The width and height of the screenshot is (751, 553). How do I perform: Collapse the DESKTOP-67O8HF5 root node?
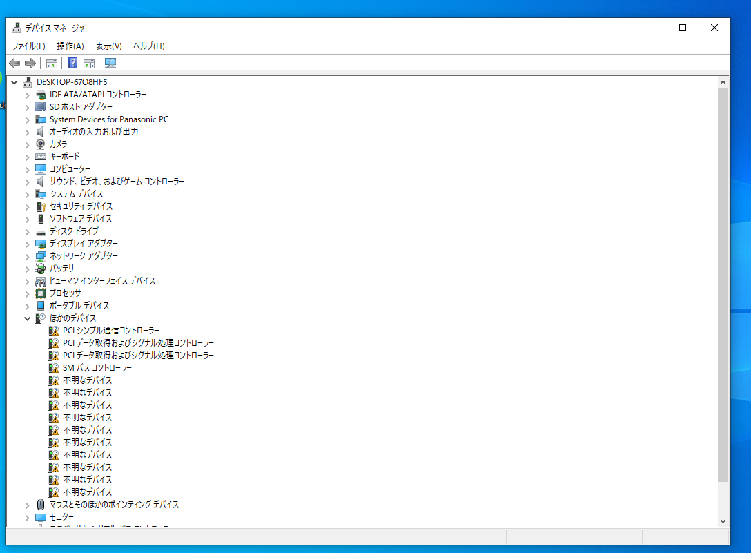pos(14,82)
